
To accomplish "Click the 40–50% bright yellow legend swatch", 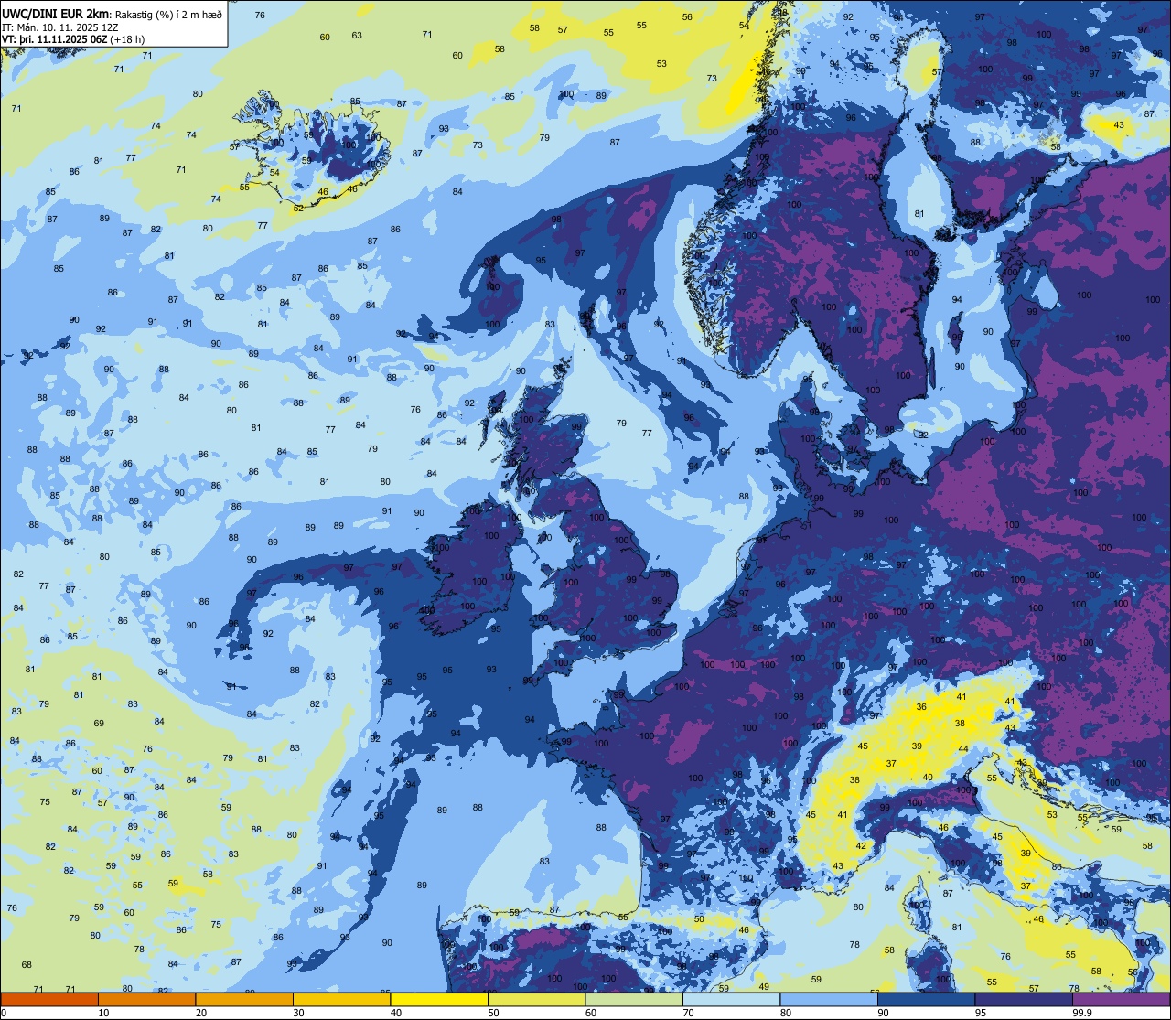I will 439,999.
